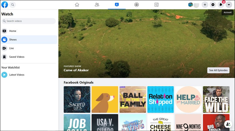Image resolution: width=235 pixels, height=131 pixels.
Task: Open the Virtually Dating thumbnail
Action: pyautogui.click(x=133, y=122)
